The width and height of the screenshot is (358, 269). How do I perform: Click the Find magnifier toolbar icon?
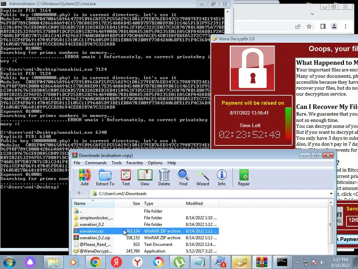point(183,177)
